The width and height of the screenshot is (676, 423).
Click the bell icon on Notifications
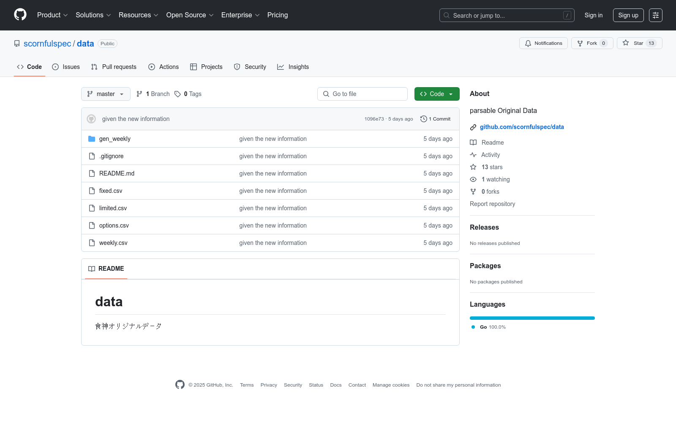[528, 43]
